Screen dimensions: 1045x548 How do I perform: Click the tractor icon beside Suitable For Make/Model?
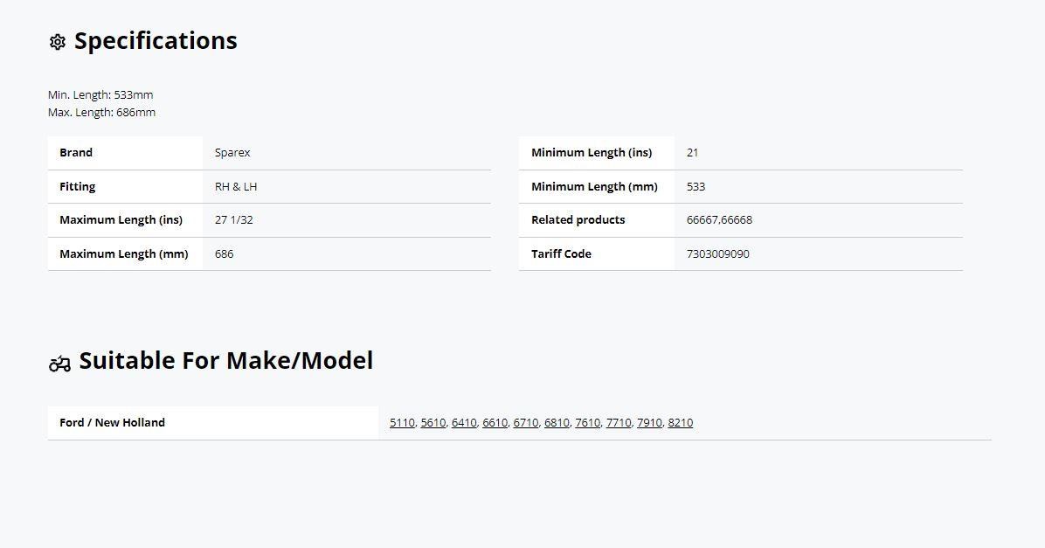60,364
